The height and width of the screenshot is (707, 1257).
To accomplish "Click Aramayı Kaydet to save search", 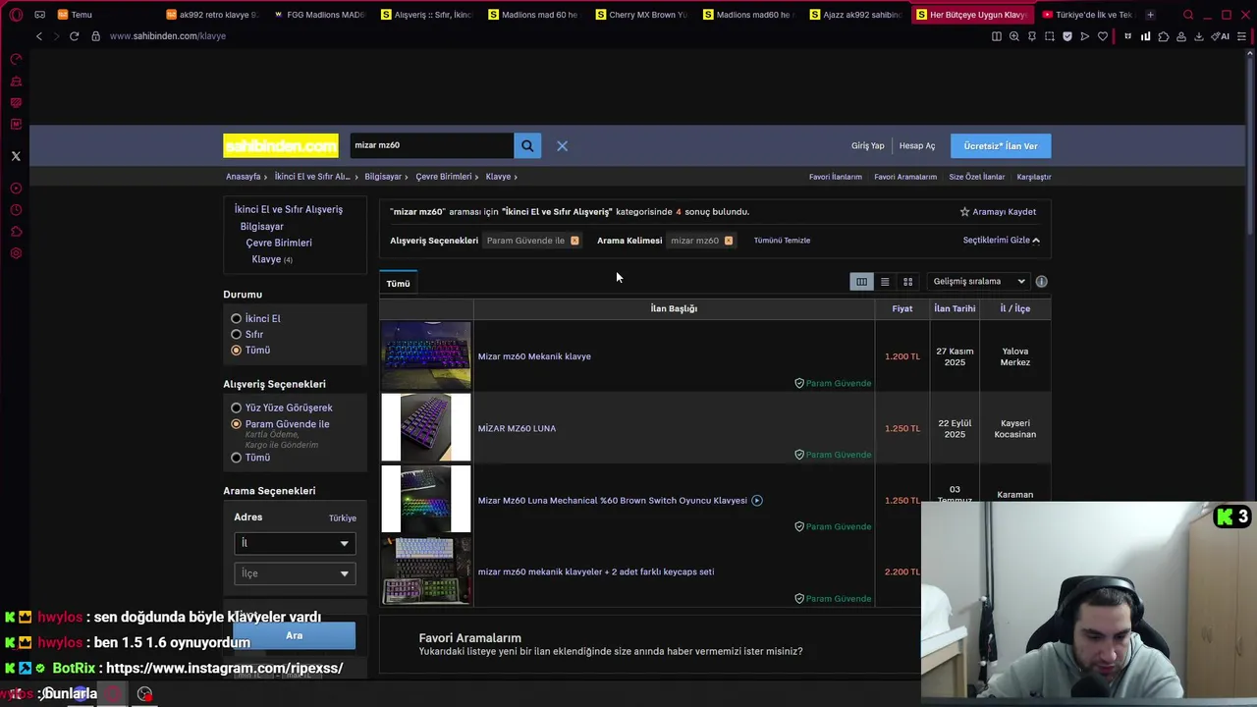I will click(x=998, y=212).
